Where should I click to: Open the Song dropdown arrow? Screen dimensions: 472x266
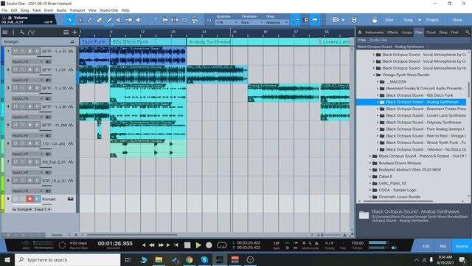click(x=420, y=20)
